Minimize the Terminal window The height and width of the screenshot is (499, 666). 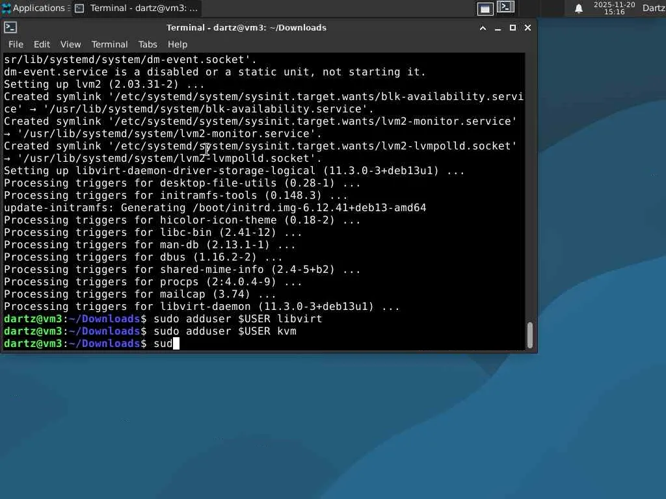click(498, 28)
